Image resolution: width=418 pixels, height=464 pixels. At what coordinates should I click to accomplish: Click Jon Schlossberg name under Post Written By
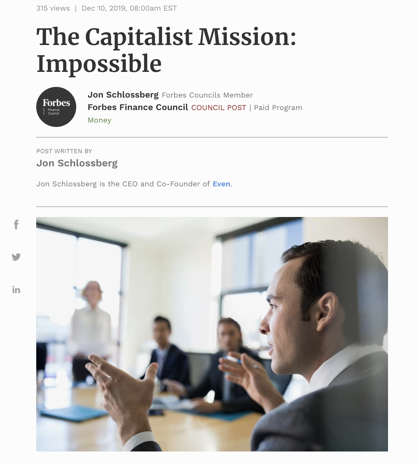click(x=77, y=163)
